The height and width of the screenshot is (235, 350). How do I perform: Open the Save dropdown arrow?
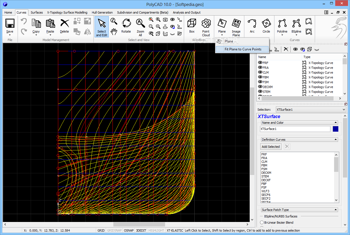click(x=10, y=35)
